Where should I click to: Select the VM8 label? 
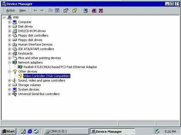[16, 17]
